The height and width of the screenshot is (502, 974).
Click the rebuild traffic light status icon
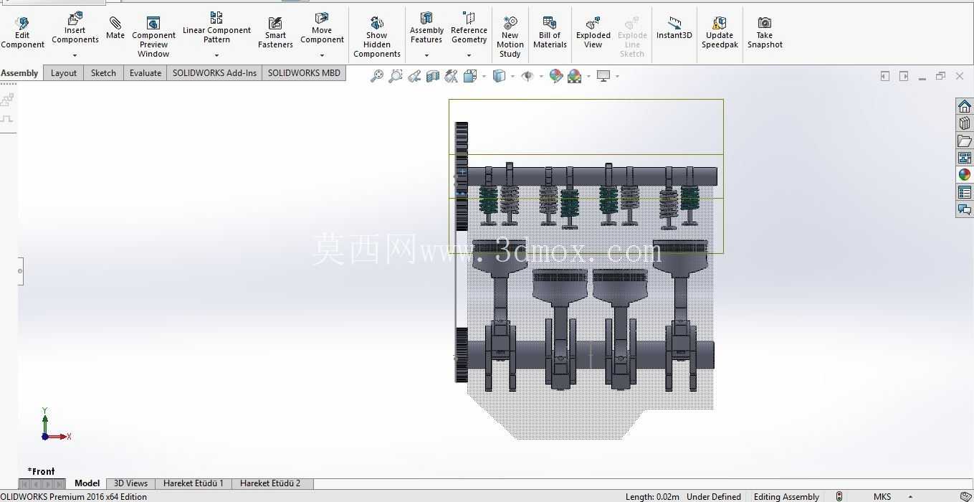click(839, 496)
